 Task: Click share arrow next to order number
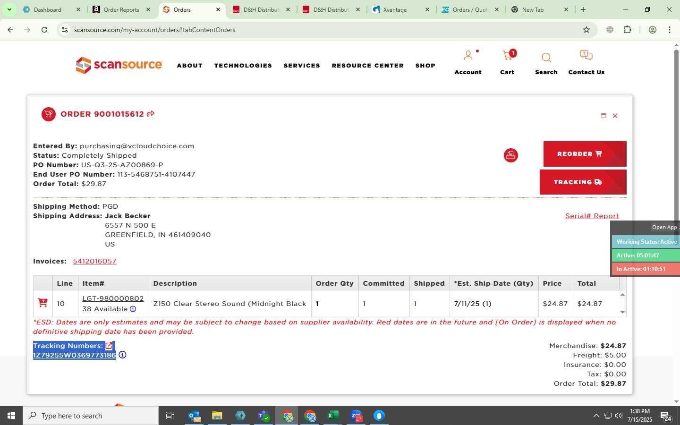click(151, 114)
